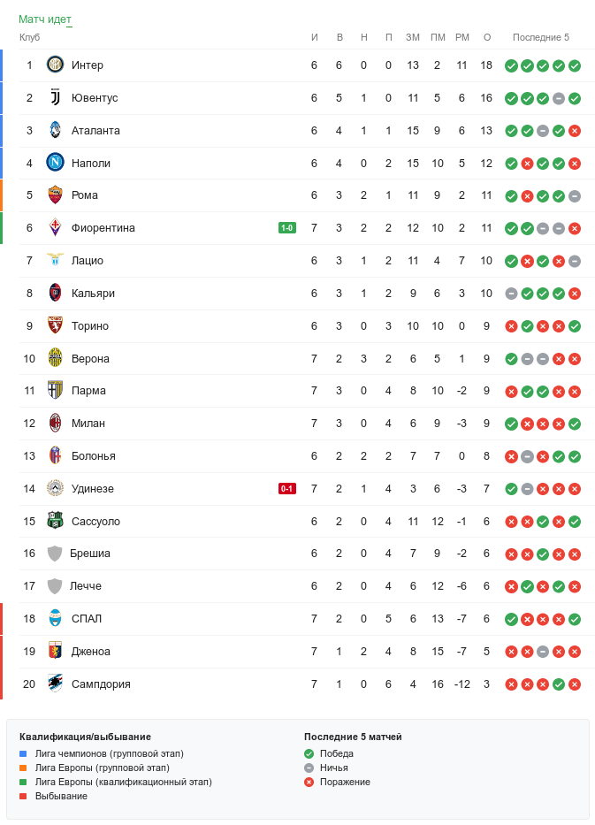The image size is (595, 825).
Task: Open the Лацио team row
Action: point(88,261)
